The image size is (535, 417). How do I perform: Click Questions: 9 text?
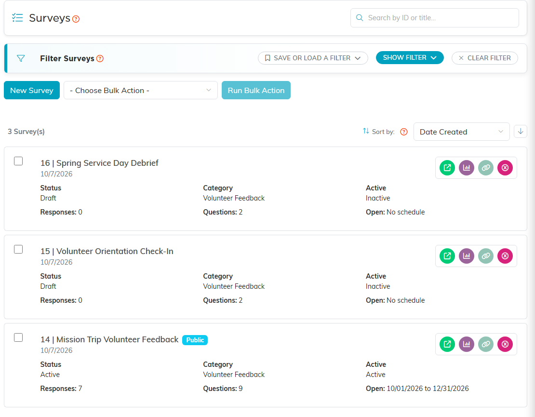pyautogui.click(x=223, y=389)
